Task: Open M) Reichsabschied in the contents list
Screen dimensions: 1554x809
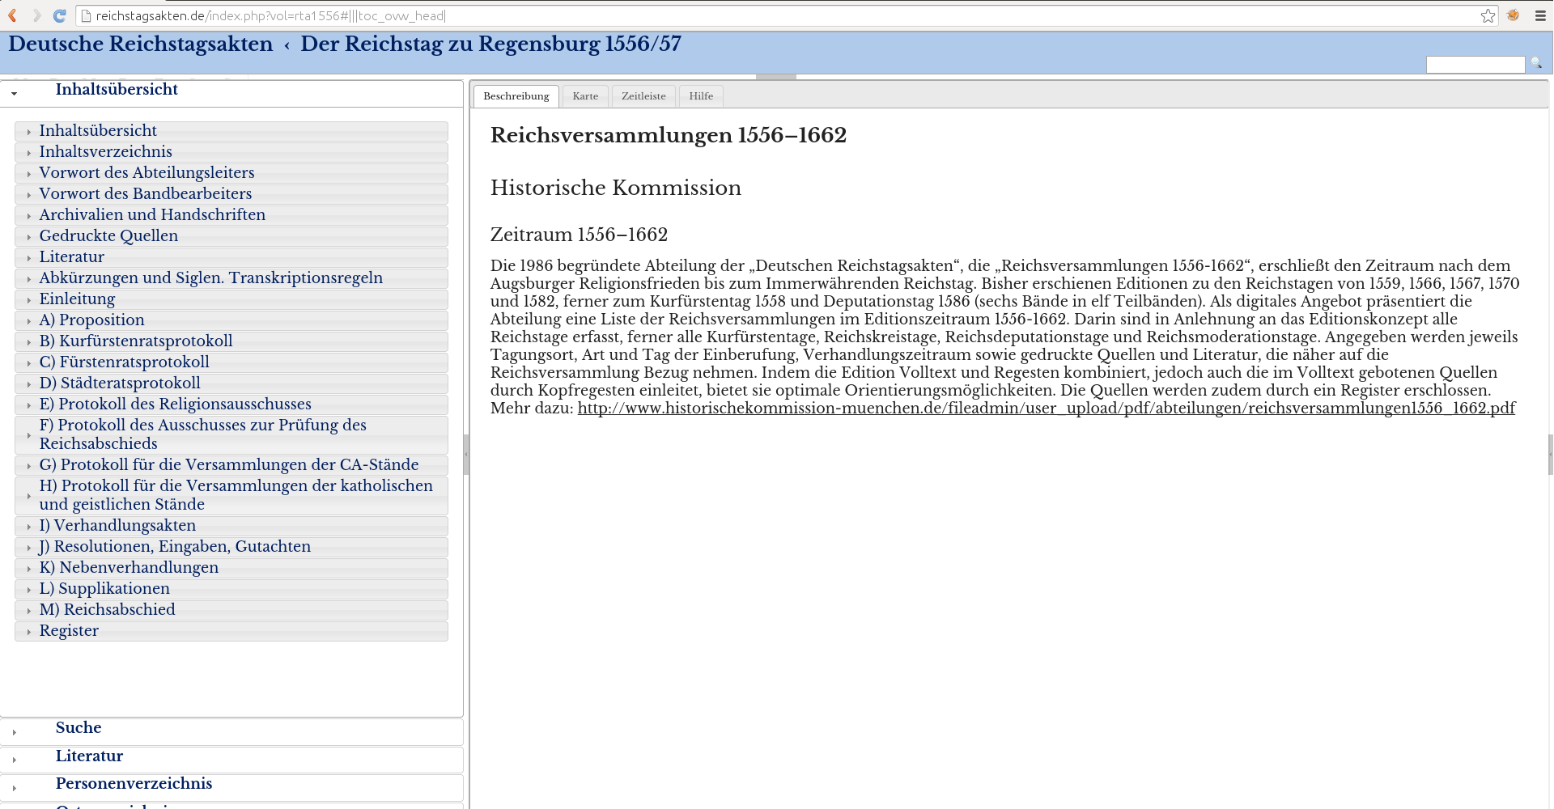Action: pyautogui.click(x=107, y=610)
